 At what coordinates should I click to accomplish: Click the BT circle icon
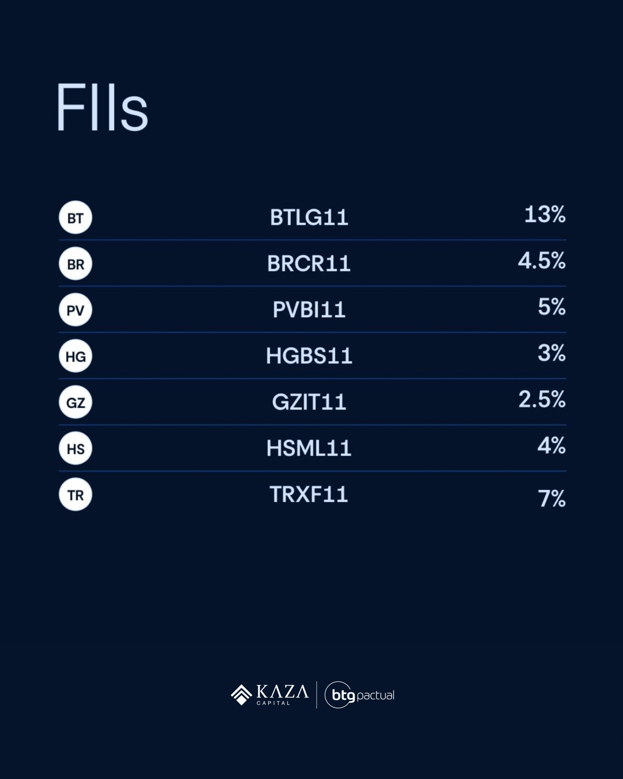point(75,218)
